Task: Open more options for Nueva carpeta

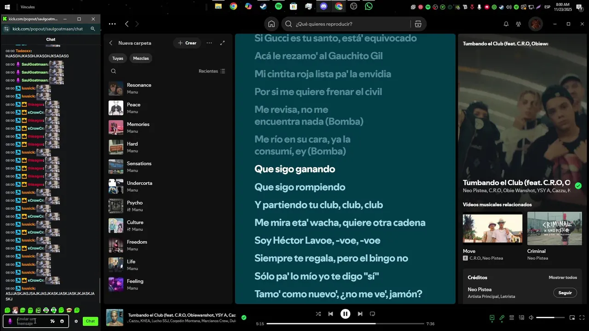Action: [x=209, y=43]
